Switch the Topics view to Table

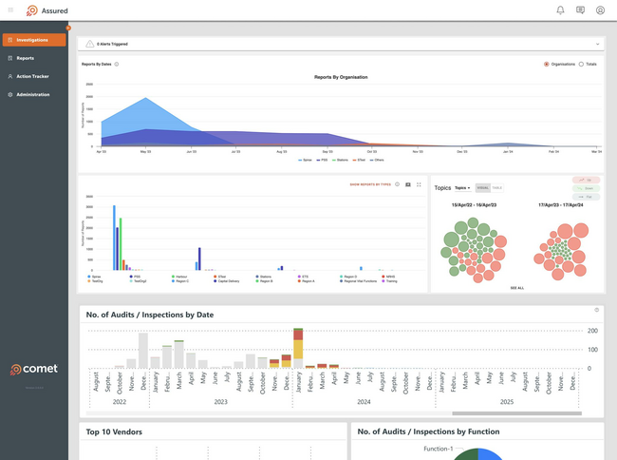497,188
